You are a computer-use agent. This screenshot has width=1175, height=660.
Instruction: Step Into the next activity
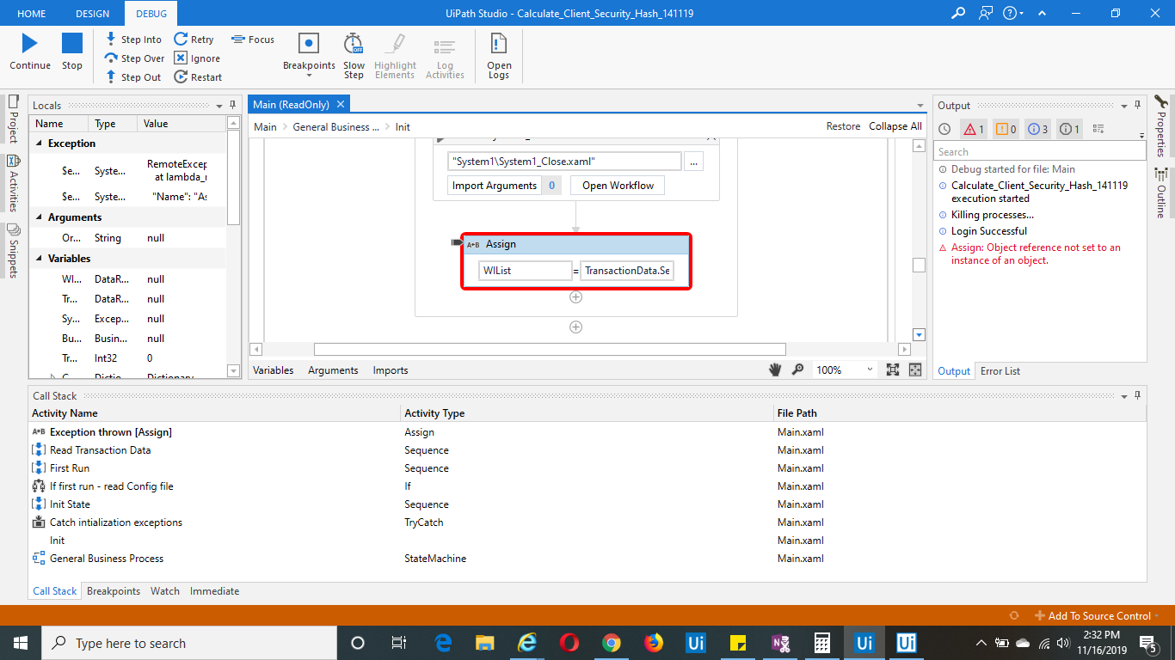tap(133, 39)
